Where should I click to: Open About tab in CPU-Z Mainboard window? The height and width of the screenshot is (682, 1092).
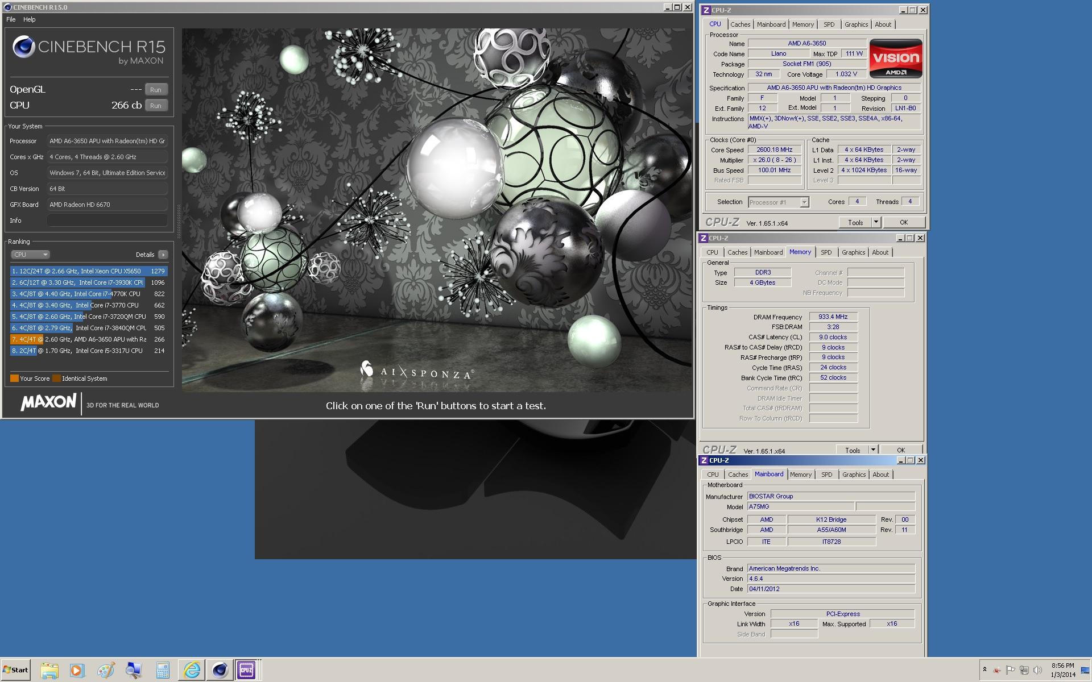click(880, 475)
